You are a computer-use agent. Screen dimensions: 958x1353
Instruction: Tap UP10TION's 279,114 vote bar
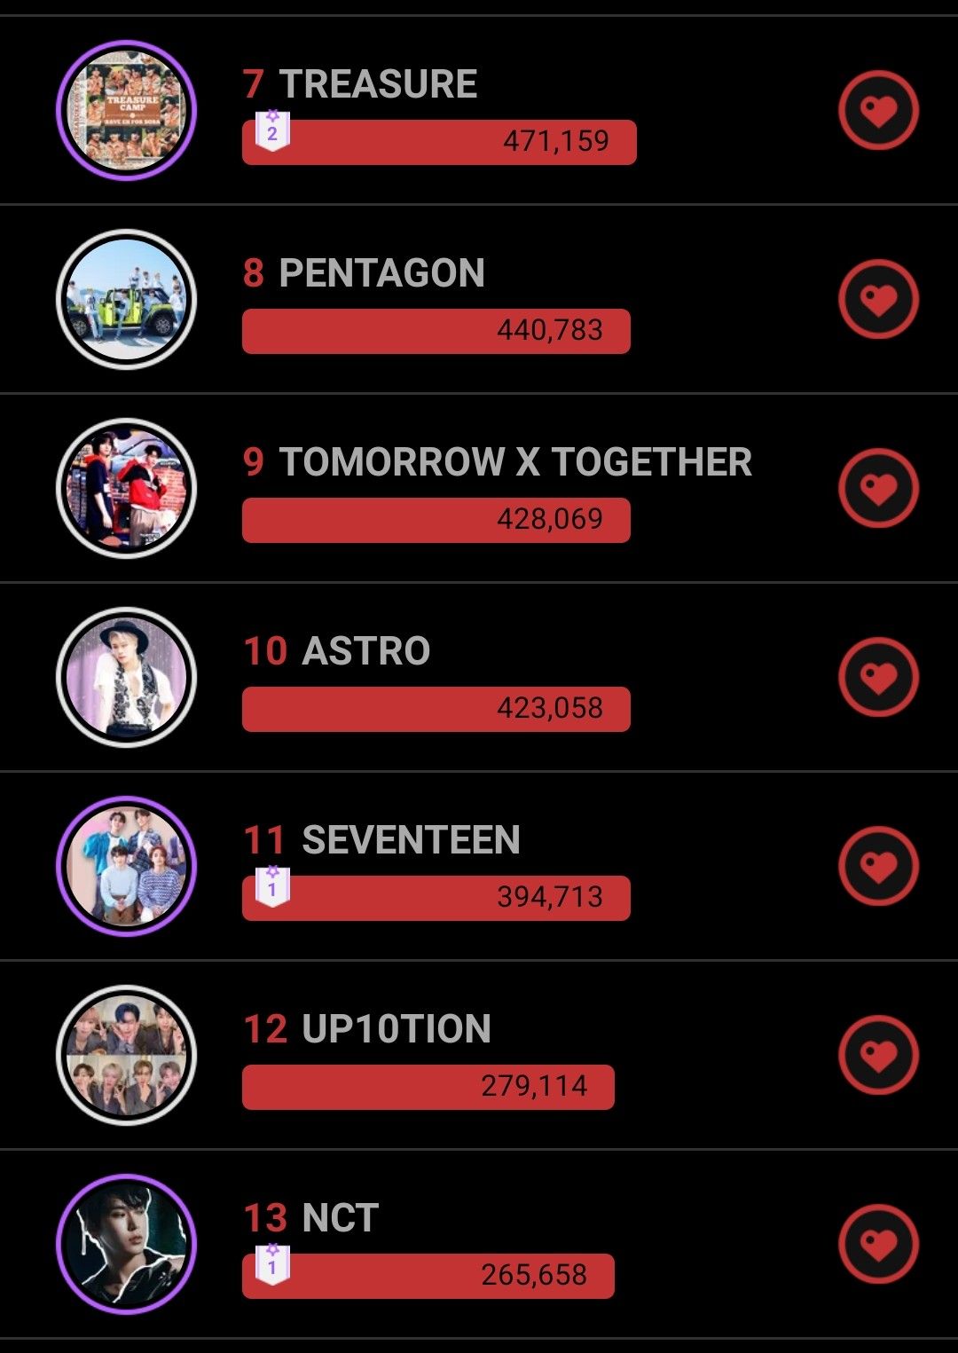[428, 1087]
